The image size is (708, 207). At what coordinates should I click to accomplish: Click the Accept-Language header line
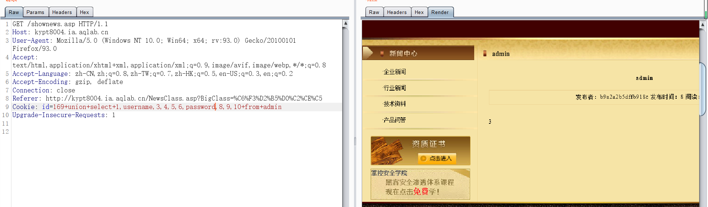(x=152, y=74)
